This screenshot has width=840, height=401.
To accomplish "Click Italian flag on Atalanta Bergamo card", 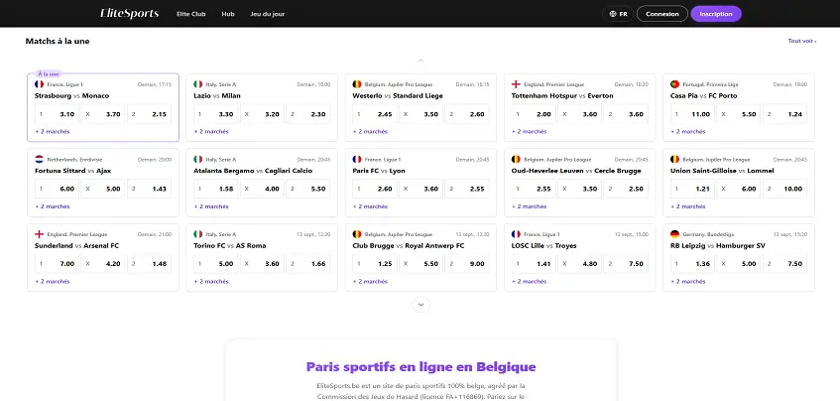I will [198, 159].
